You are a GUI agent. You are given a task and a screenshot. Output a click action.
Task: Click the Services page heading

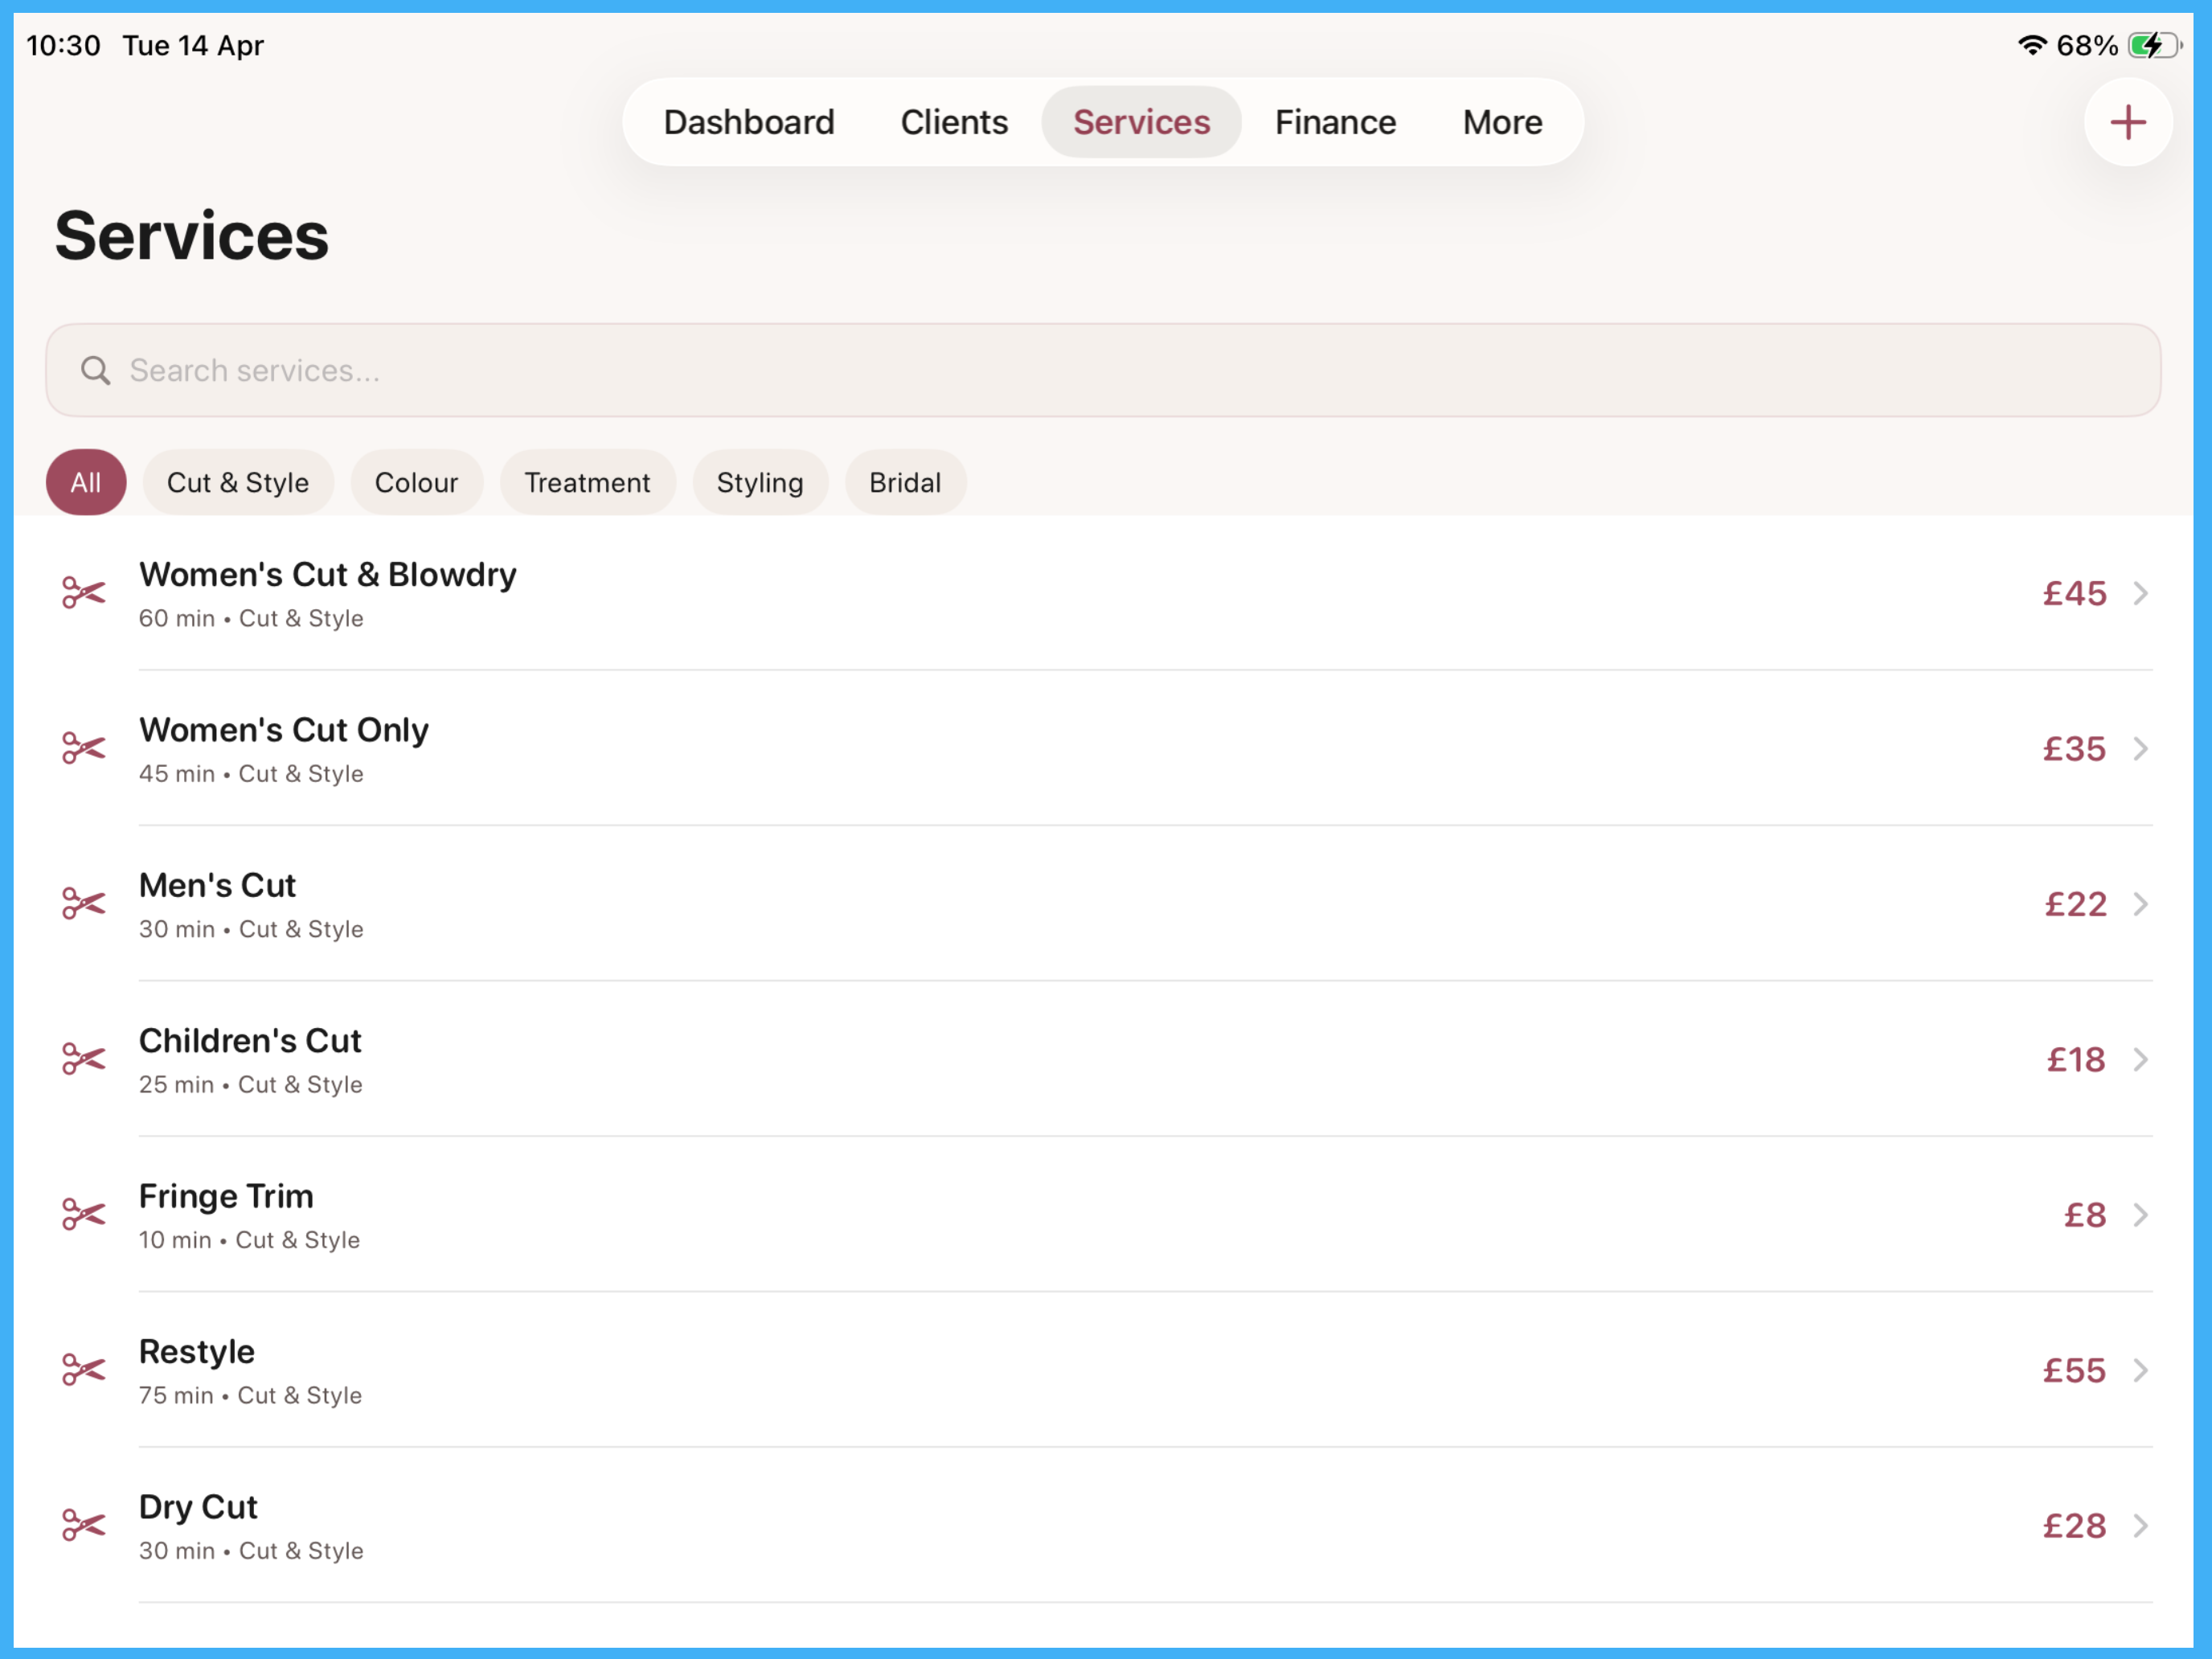(191, 236)
